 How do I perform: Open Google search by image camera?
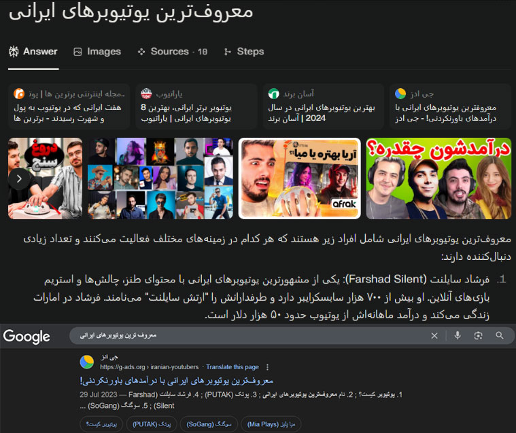(x=478, y=335)
